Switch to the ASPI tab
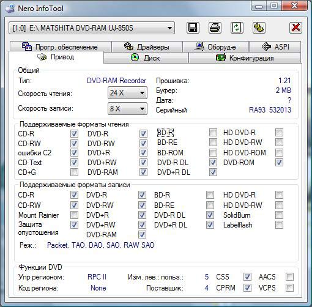The width and height of the screenshot is (312, 307). [x=275, y=46]
